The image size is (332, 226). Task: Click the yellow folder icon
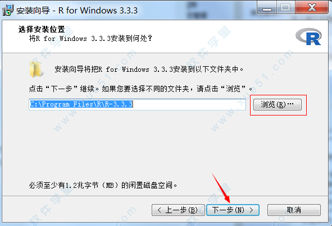pos(36,69)
